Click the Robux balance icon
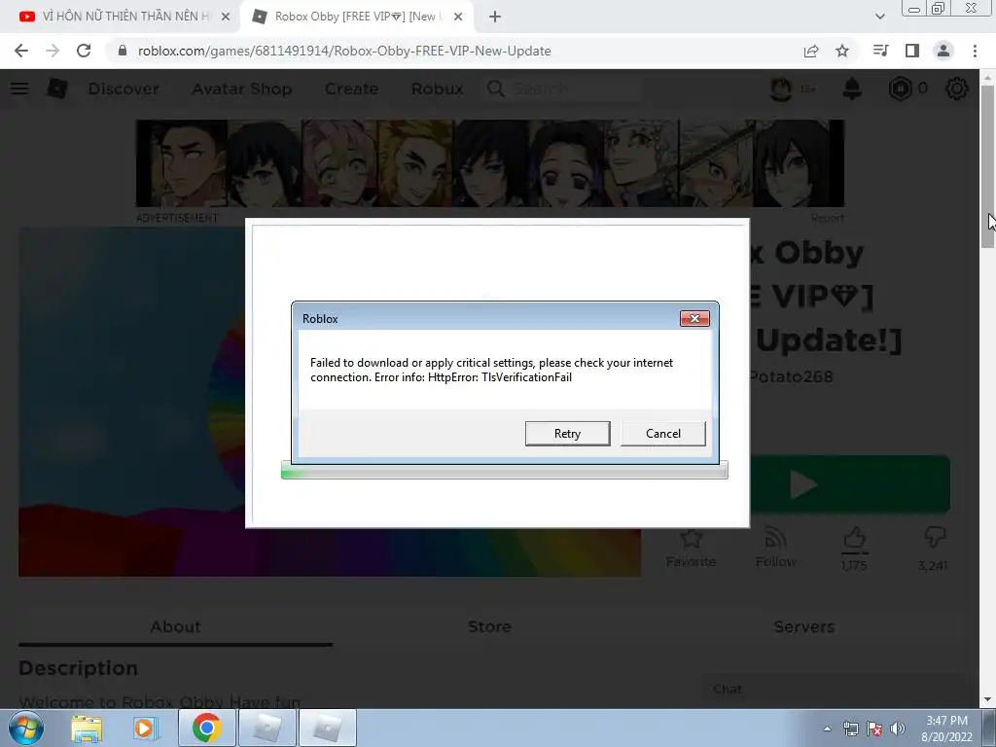The height and width of the screenshot is (747, 996). [900, 89]
